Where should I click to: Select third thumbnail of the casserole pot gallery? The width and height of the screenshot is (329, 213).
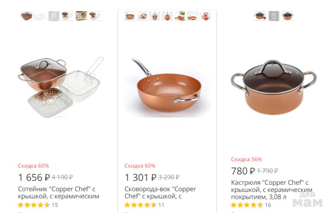point(288,16)
